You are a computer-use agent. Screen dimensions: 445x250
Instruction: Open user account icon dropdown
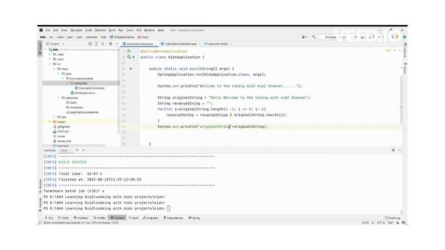[x=304, y=37]
